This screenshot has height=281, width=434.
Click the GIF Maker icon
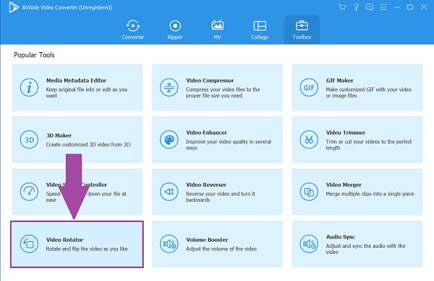pyautogui.click(x=309, y=87)
